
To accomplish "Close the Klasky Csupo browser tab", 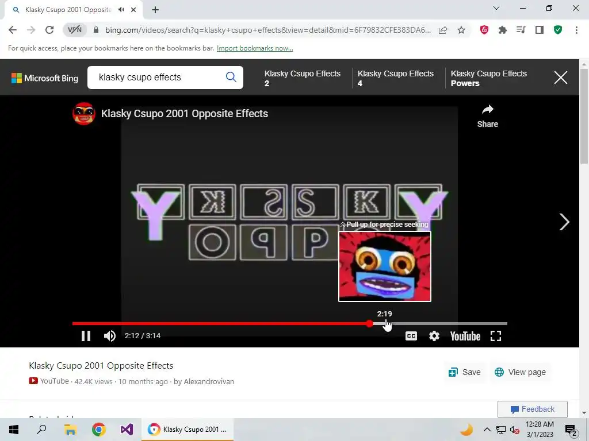I will [x=133, y=10].
